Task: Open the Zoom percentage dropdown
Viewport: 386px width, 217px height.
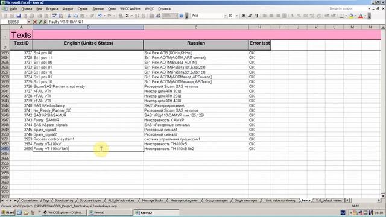Action: click(x=176, y=16)
